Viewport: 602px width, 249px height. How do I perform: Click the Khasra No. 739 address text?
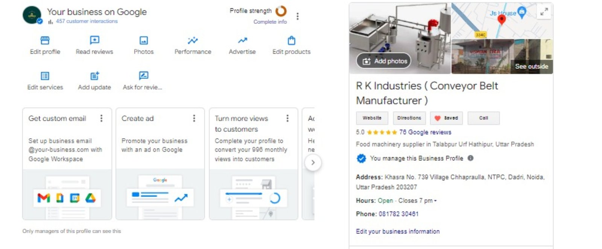pos(450,182)
